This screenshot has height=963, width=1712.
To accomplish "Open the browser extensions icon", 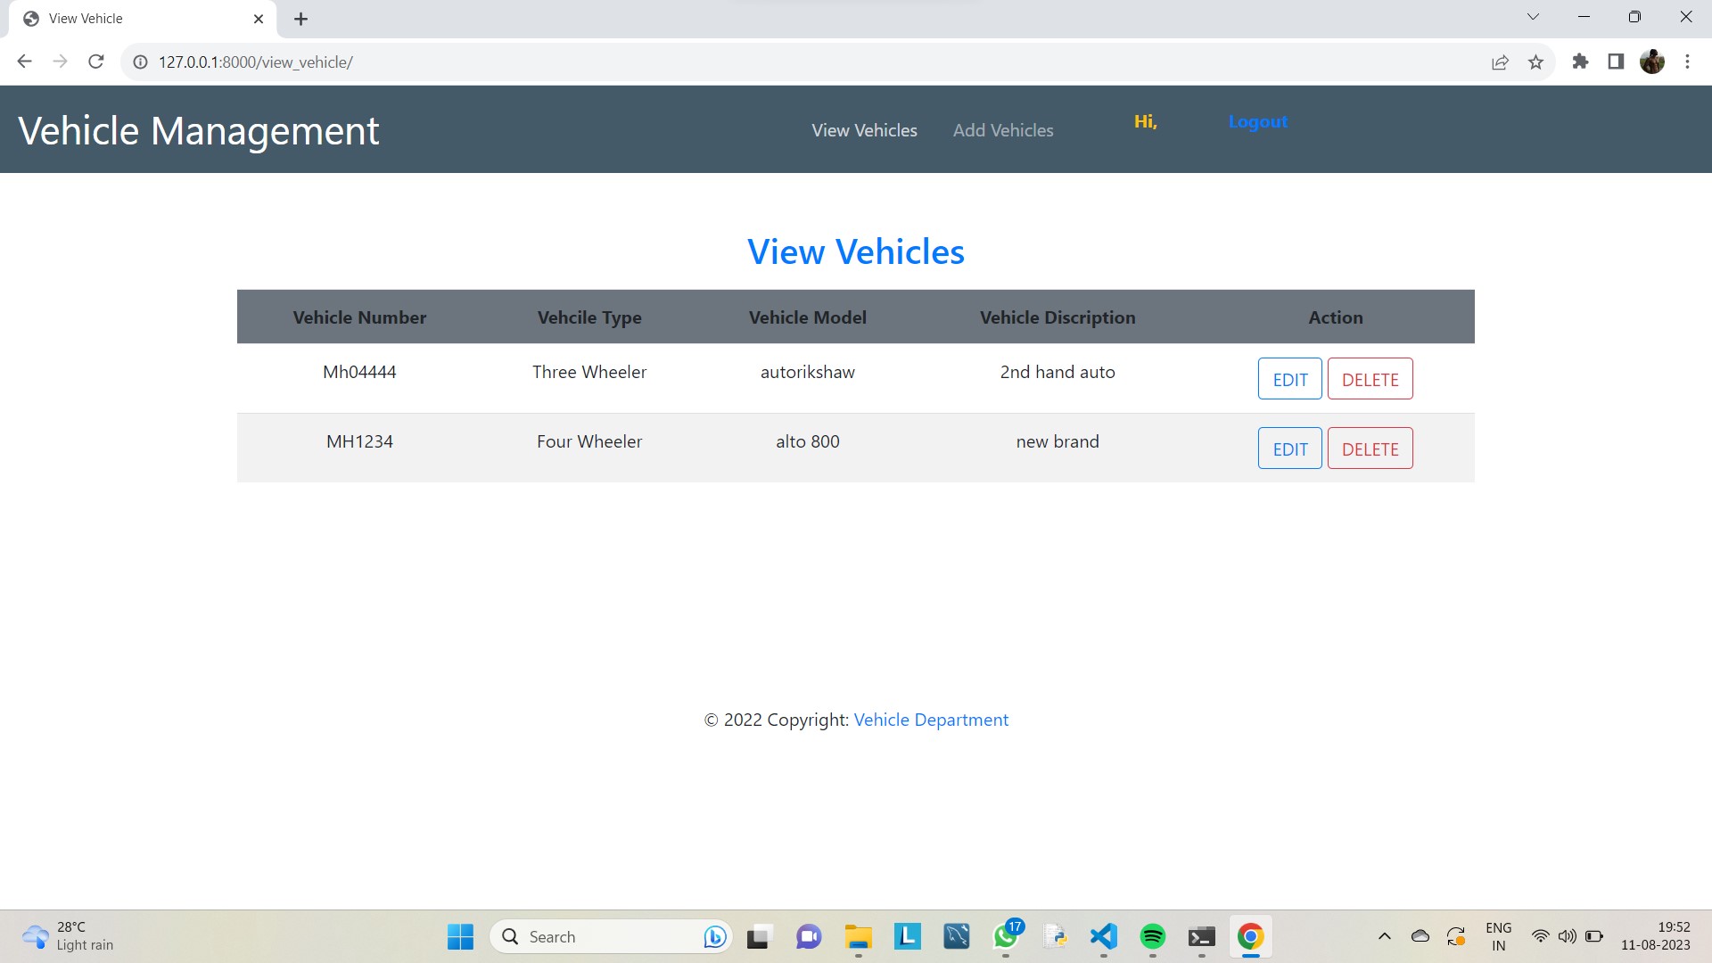I will pyautogui.click(x=1581, y=62).
